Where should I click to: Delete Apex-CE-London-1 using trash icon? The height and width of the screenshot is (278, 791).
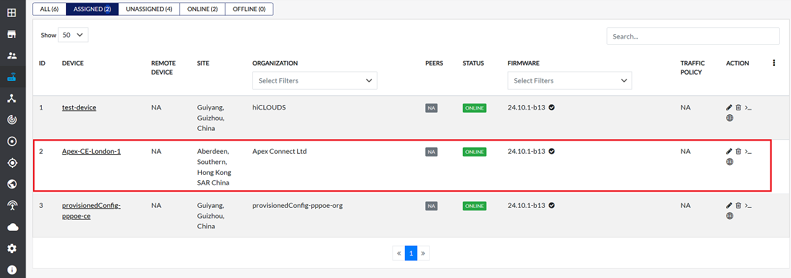tap(739, 151)
